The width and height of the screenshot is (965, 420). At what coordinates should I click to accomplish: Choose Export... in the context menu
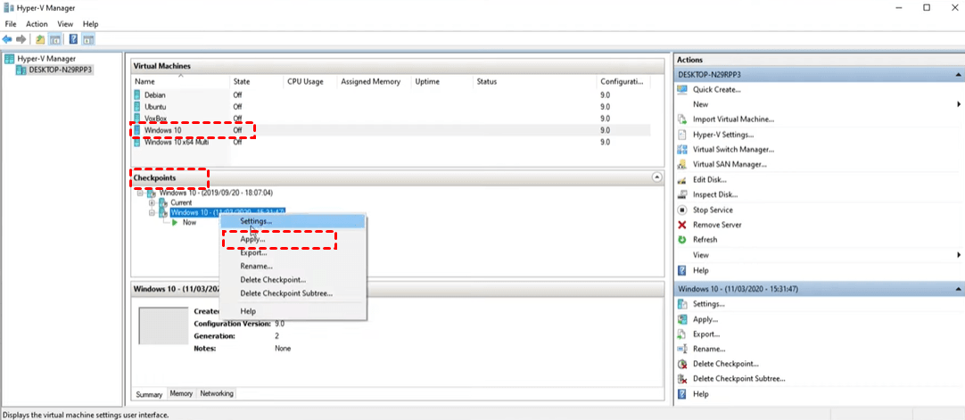293,252
